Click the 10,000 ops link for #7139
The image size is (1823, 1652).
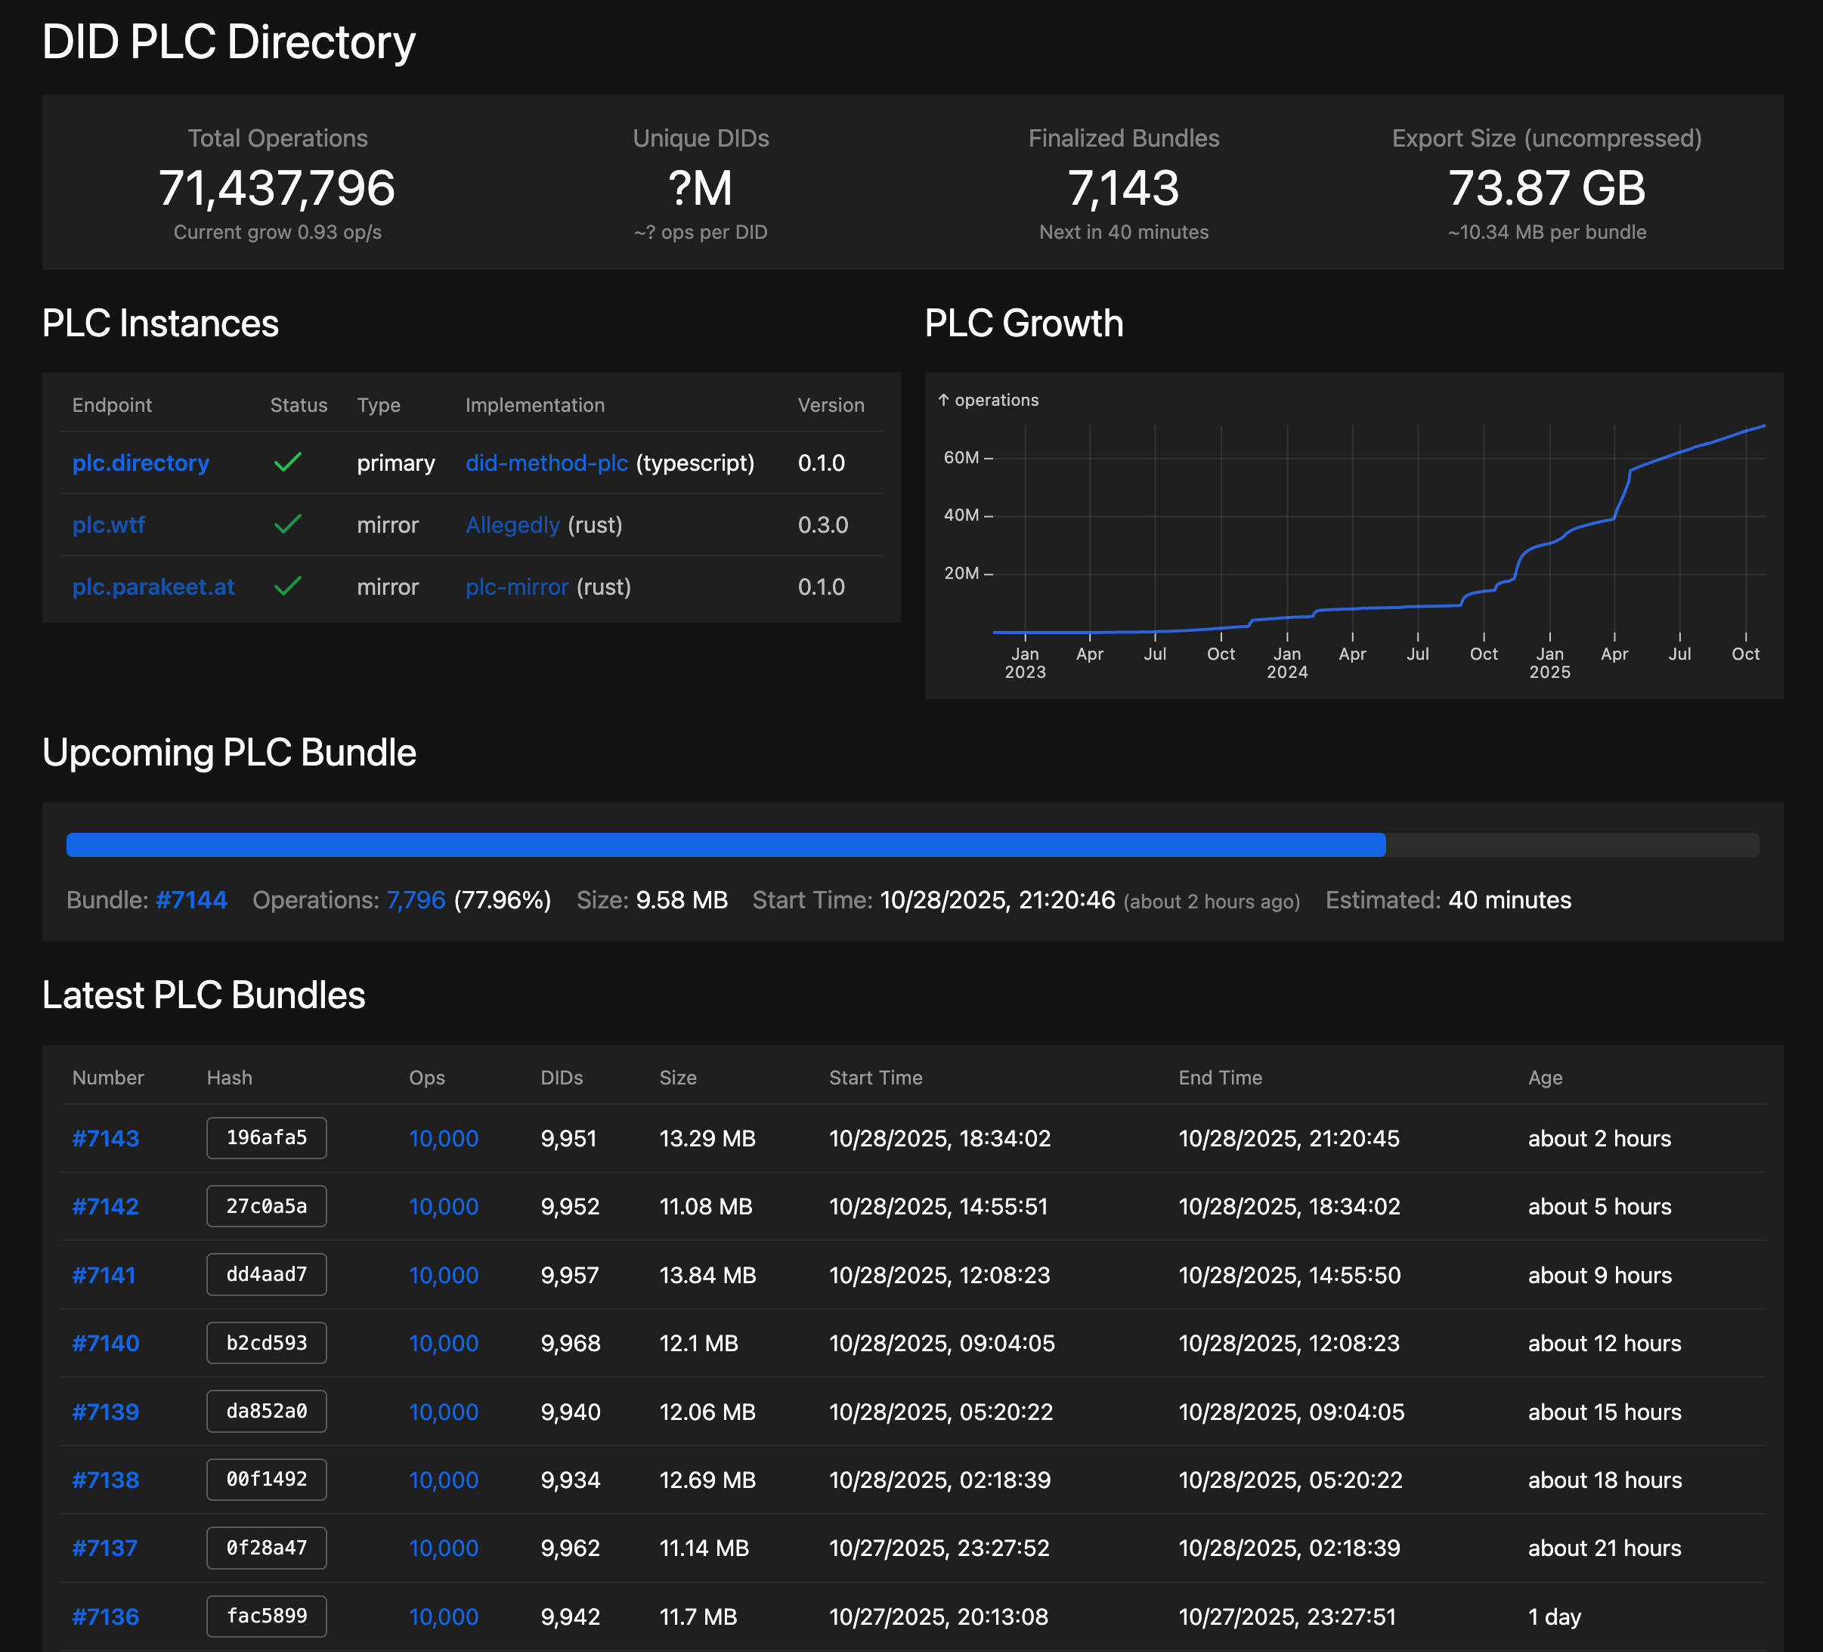[443, 1412]
